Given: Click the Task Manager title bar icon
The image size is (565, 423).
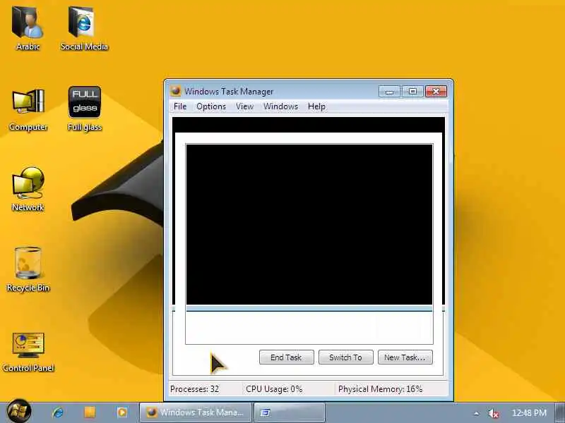Looking at the screenshot, I should tap(175, 91).
